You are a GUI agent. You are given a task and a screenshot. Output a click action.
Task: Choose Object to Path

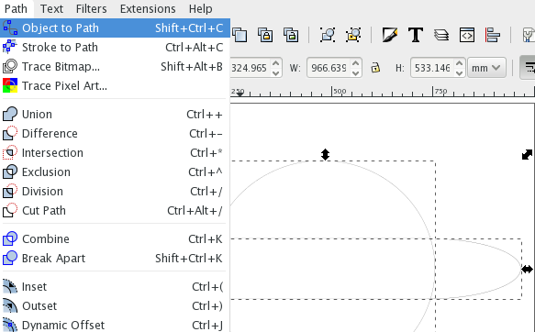(x=115, y=28)
